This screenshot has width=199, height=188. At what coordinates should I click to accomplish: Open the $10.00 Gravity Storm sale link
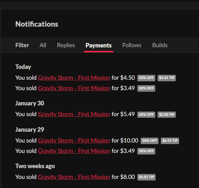click(74, 141)
